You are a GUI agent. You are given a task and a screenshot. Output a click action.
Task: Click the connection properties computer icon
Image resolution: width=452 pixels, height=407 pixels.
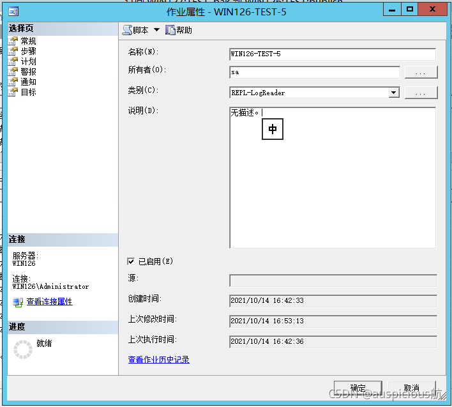pos(18,302)
